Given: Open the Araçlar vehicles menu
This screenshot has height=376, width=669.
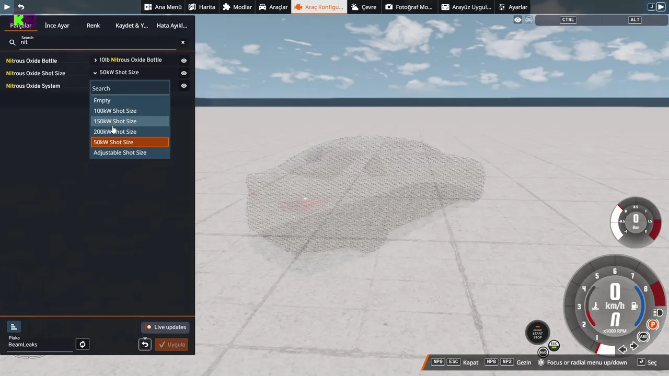Looking at the screenshot, I should (x=273, y=7).
